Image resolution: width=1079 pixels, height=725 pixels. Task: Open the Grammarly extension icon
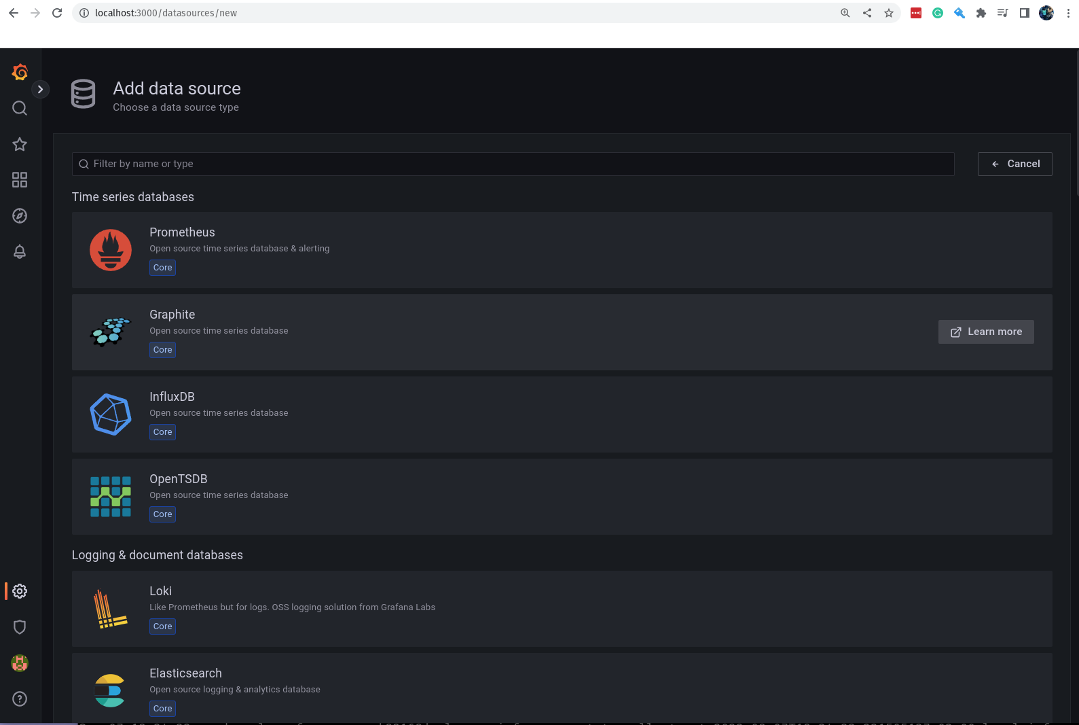tap(938, 13)
